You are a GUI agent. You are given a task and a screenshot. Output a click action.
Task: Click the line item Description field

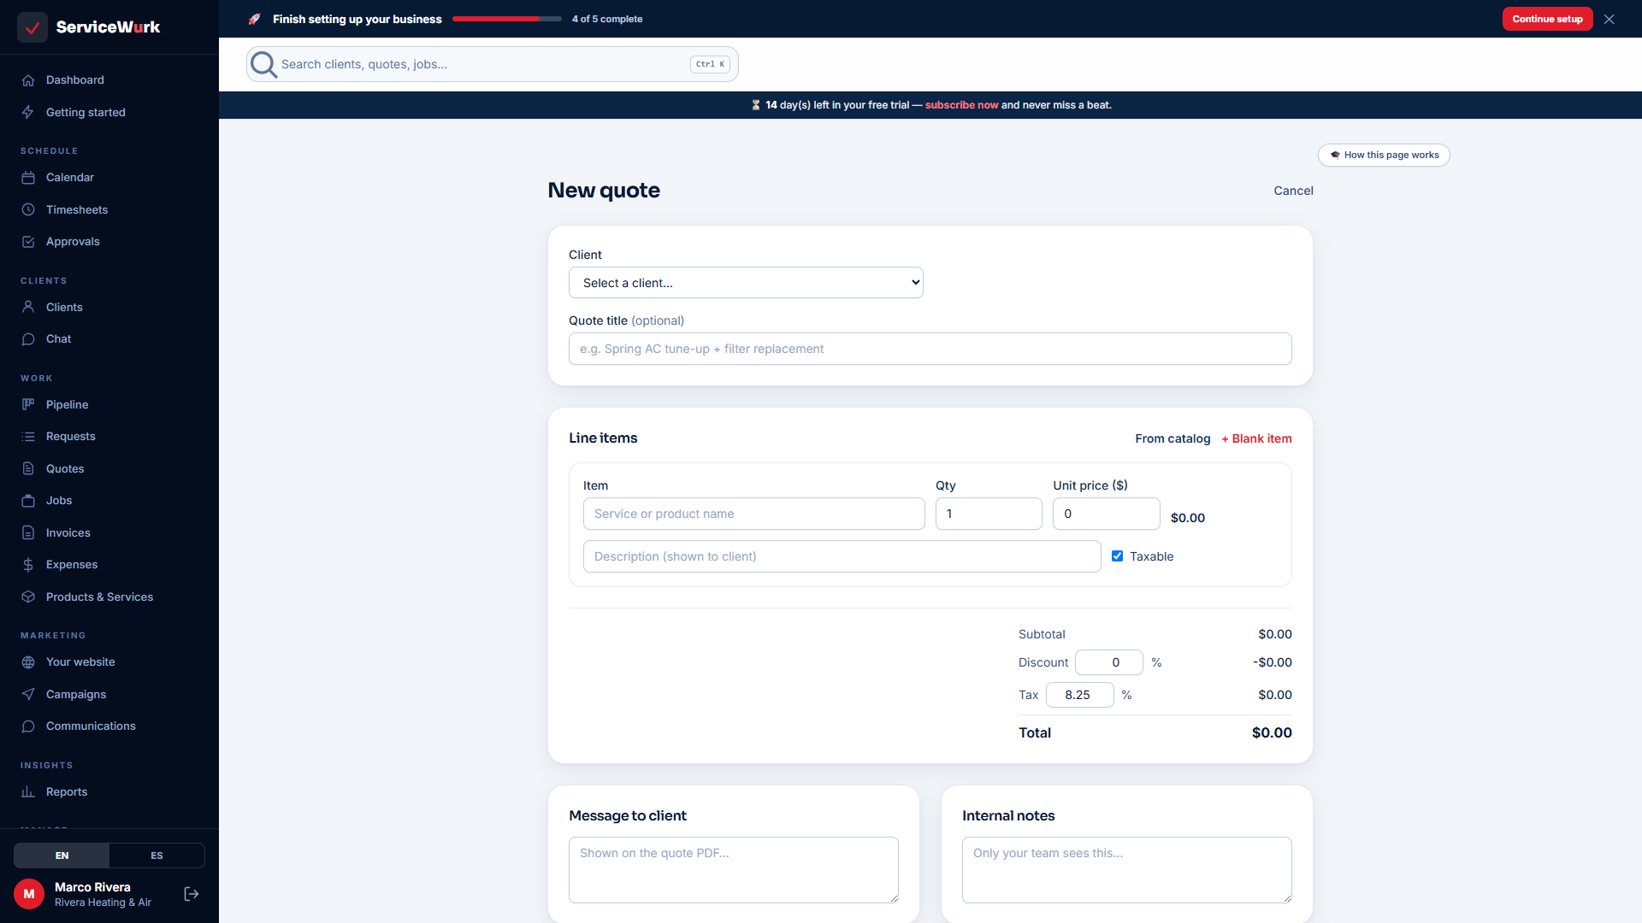click(x=842, y=556)
